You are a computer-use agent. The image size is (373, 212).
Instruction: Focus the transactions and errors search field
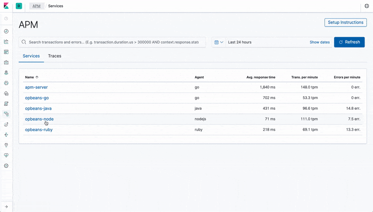pyautogui.click(x=112, y=42)
